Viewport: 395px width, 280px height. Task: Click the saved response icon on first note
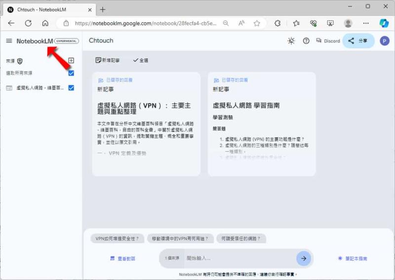101,80
